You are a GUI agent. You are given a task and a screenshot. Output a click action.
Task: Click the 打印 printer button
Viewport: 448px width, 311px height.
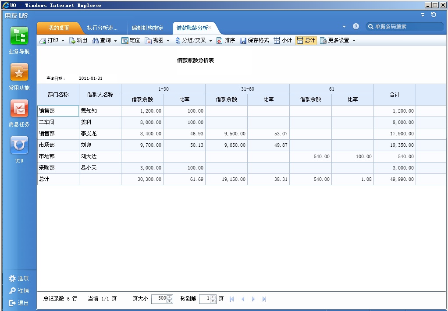(49, 41)
